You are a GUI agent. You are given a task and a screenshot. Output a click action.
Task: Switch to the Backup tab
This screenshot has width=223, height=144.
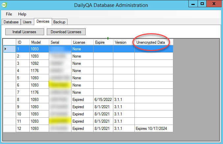pyautogui.click(x=60, y=22)
